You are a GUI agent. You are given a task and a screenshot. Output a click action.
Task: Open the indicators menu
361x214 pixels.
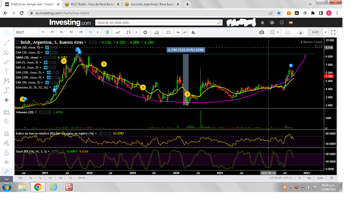tap(157, 32)
